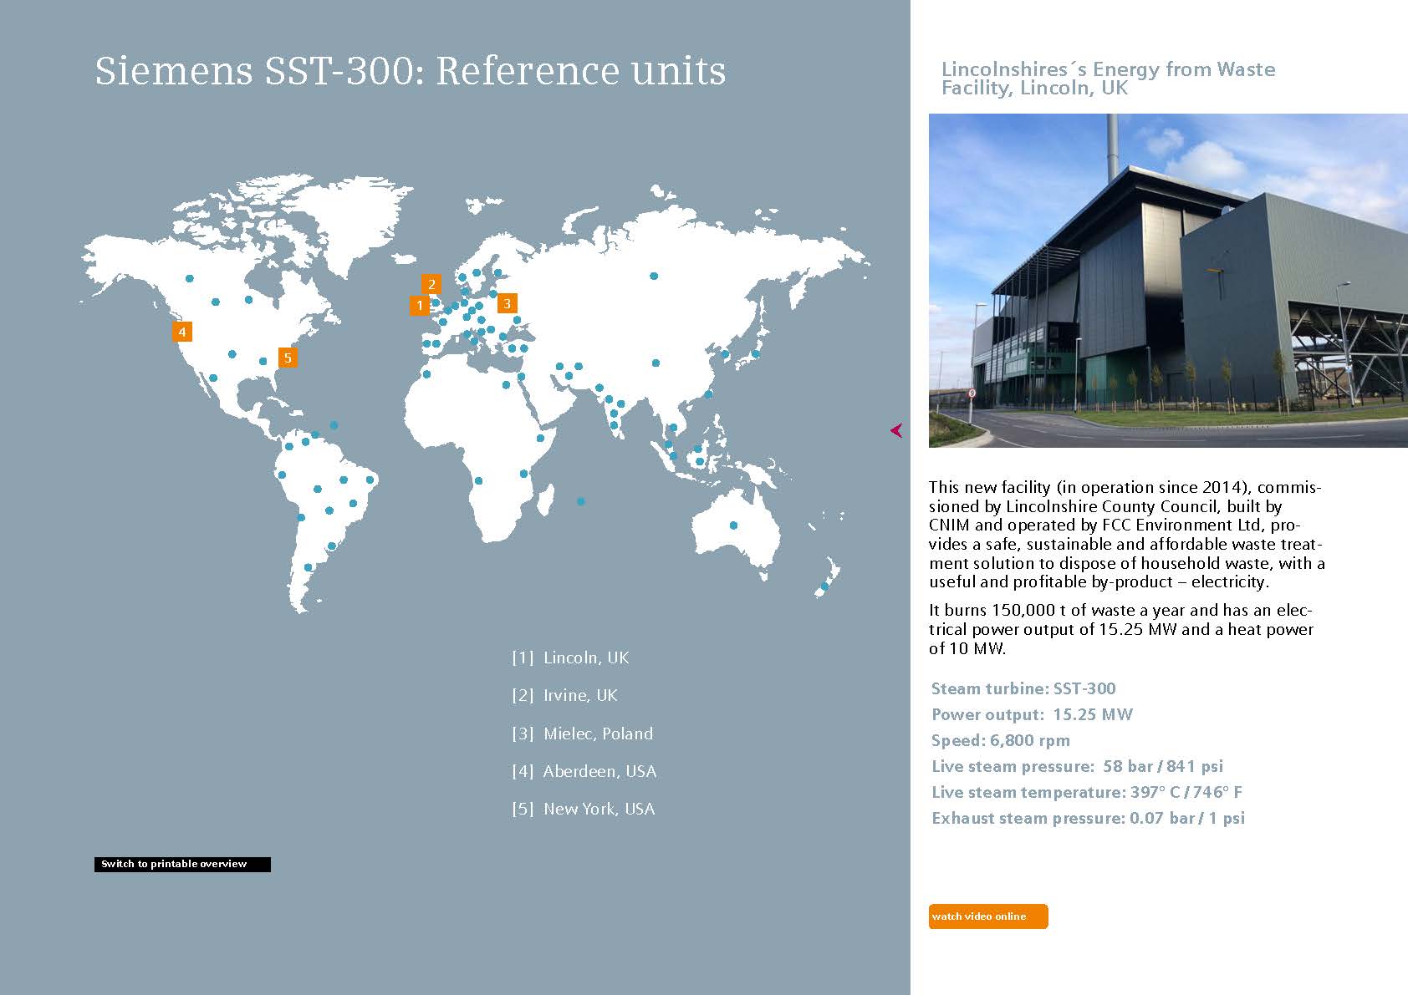
Task: Select orange map marker 2 for Irvine
Action: tap(431, 284)
